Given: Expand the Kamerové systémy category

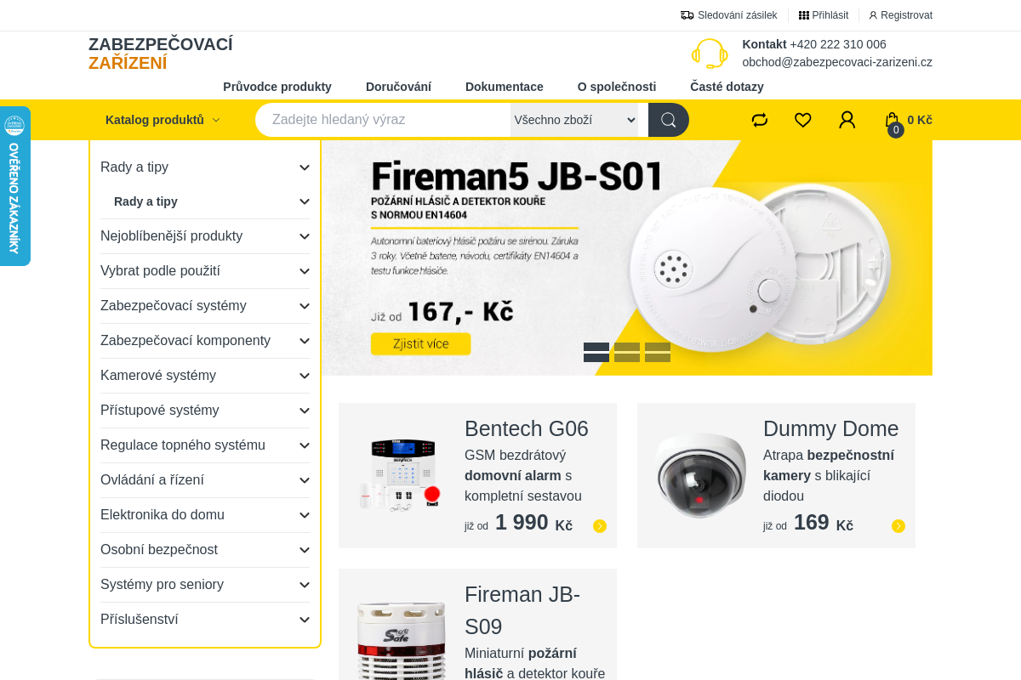Looking at the screenshot, I should (x=205, y=376).
